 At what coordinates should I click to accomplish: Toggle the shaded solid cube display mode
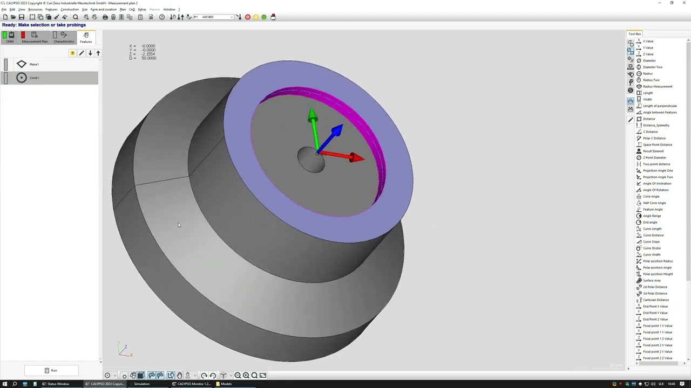[x=141, y=376]
